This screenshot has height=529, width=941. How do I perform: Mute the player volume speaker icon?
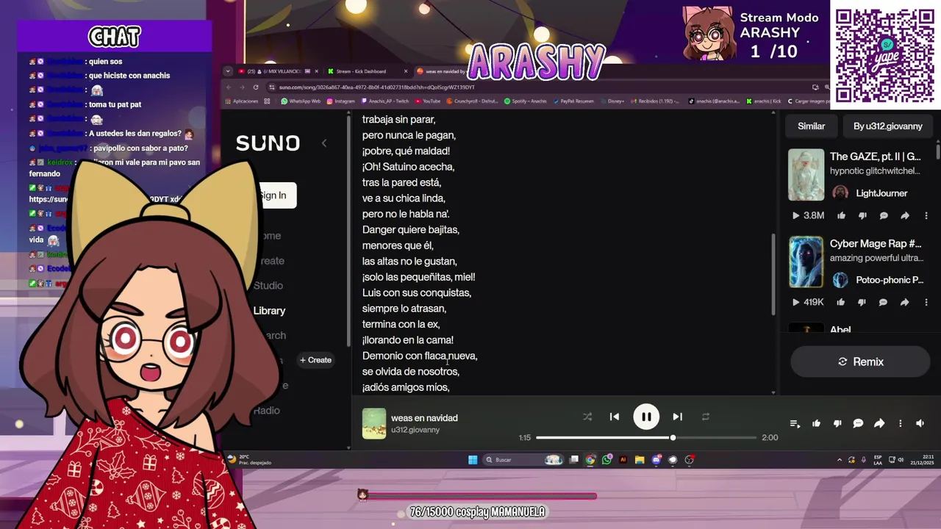click(920, 423)
